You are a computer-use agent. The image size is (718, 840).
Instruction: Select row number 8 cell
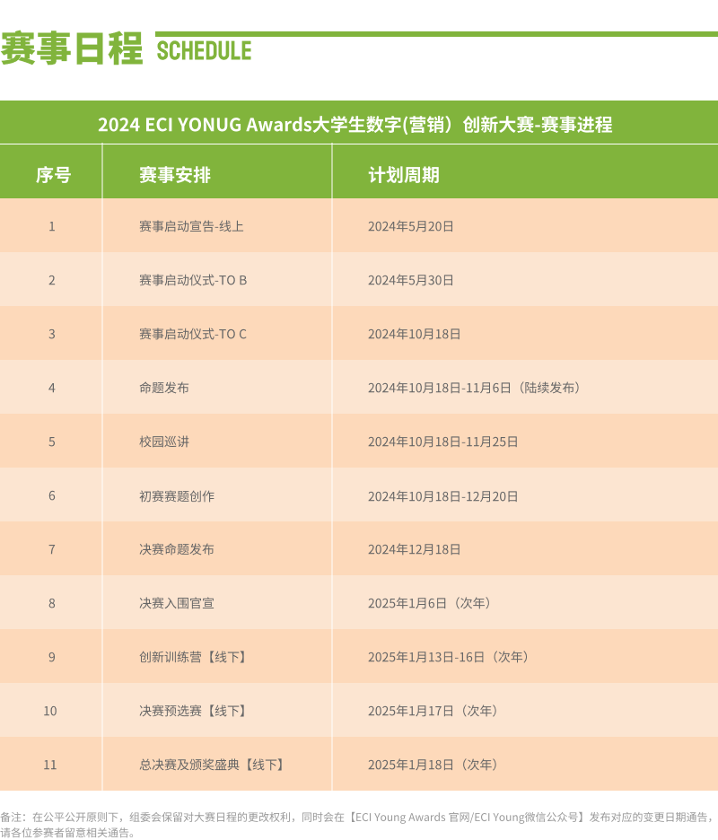click(x=52, y=603)
